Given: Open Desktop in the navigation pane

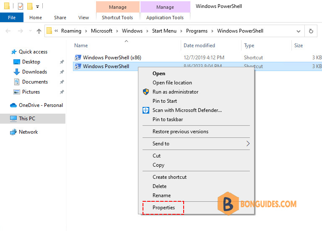Looking at the screenshot, I should point(31,62).
